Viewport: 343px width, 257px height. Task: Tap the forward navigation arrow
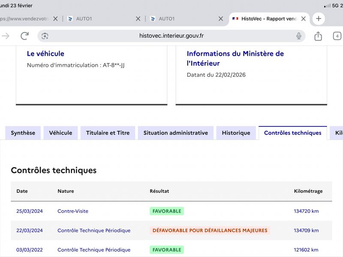(6, 36)
